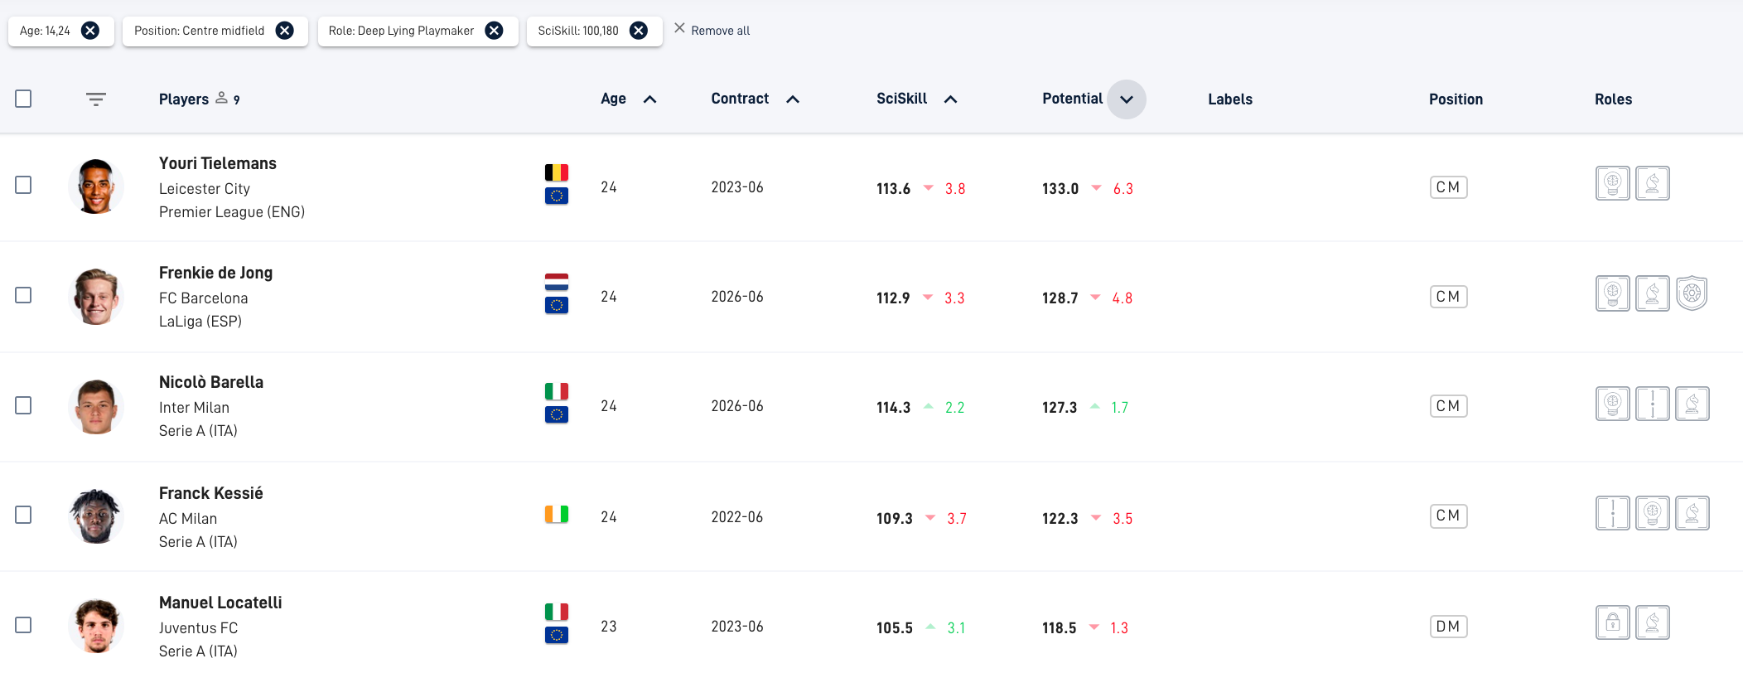Remove the SciSkill: 100,180 filter
Screen dimensions: 1743x673
639,31
